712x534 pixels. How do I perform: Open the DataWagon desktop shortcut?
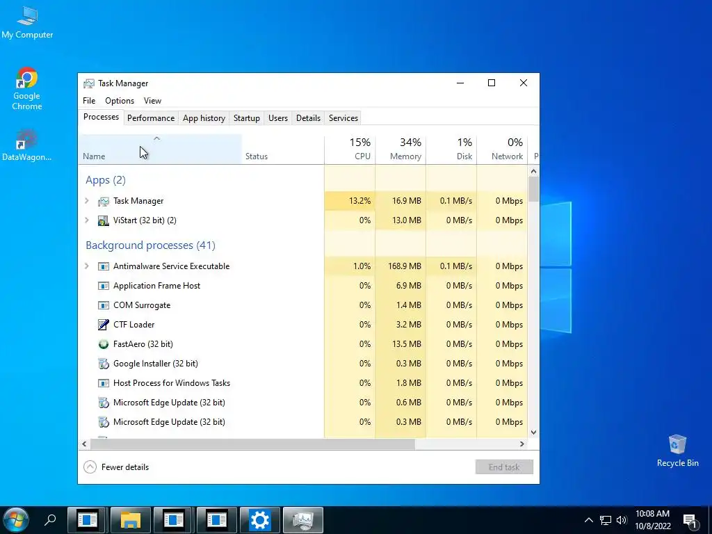(x=27, y=145)
